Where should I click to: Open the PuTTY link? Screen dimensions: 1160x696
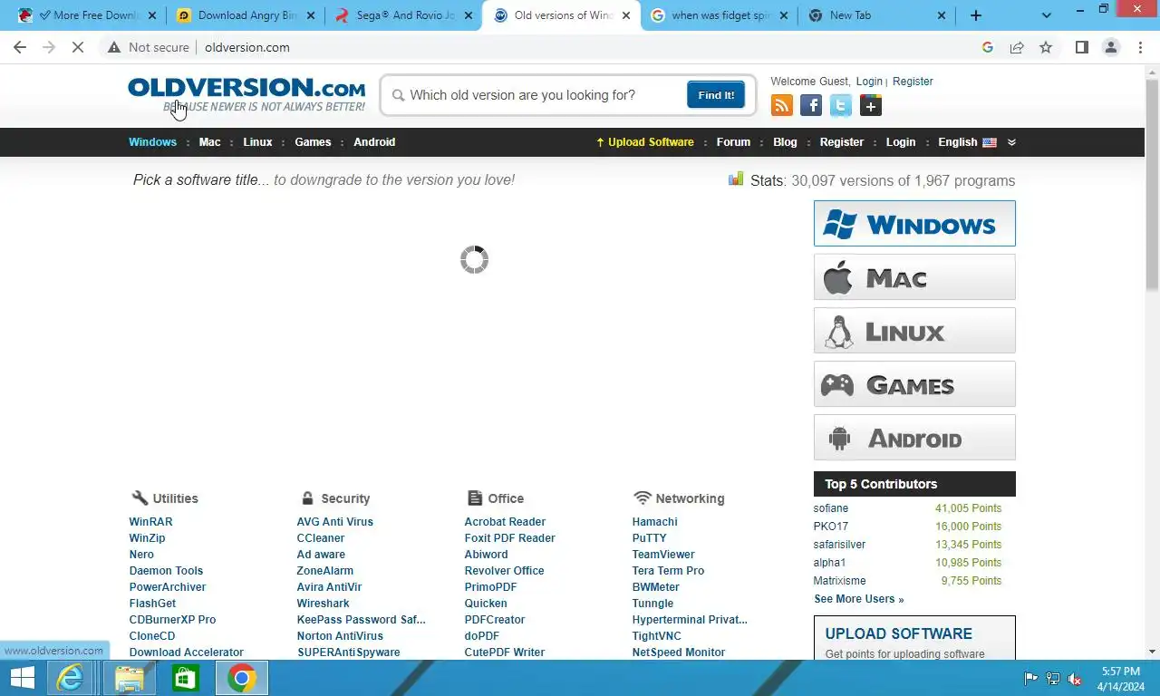(x=649, y=538)
